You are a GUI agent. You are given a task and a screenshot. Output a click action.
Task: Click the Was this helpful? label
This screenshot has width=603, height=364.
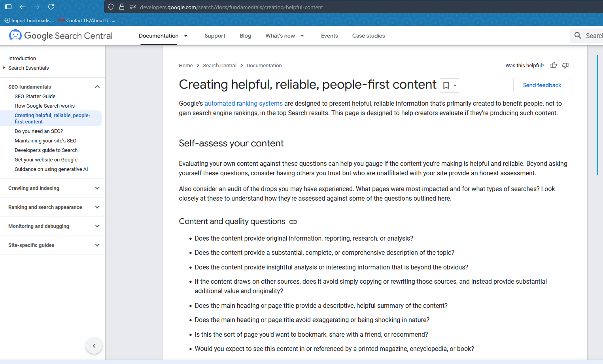click(525, 65)
